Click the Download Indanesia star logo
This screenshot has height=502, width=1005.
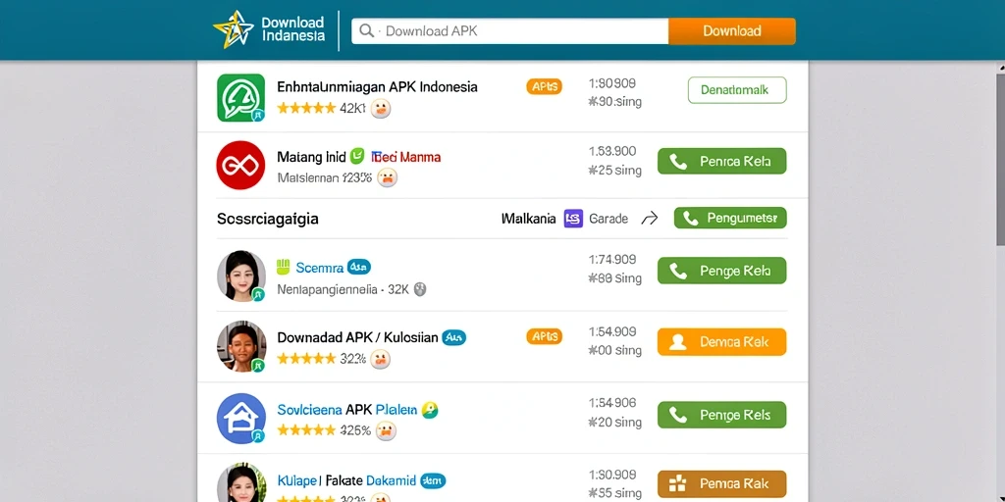tap(234, 29)
